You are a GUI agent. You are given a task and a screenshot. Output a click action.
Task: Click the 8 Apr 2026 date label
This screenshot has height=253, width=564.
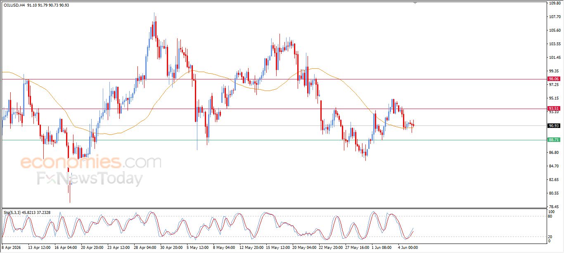coord(12,248)
